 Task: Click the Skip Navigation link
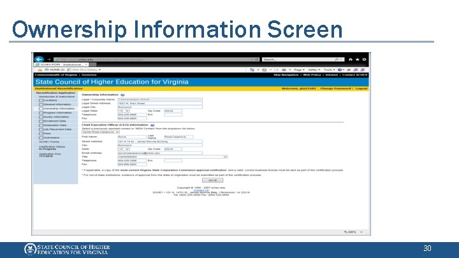tap(286, 75)
